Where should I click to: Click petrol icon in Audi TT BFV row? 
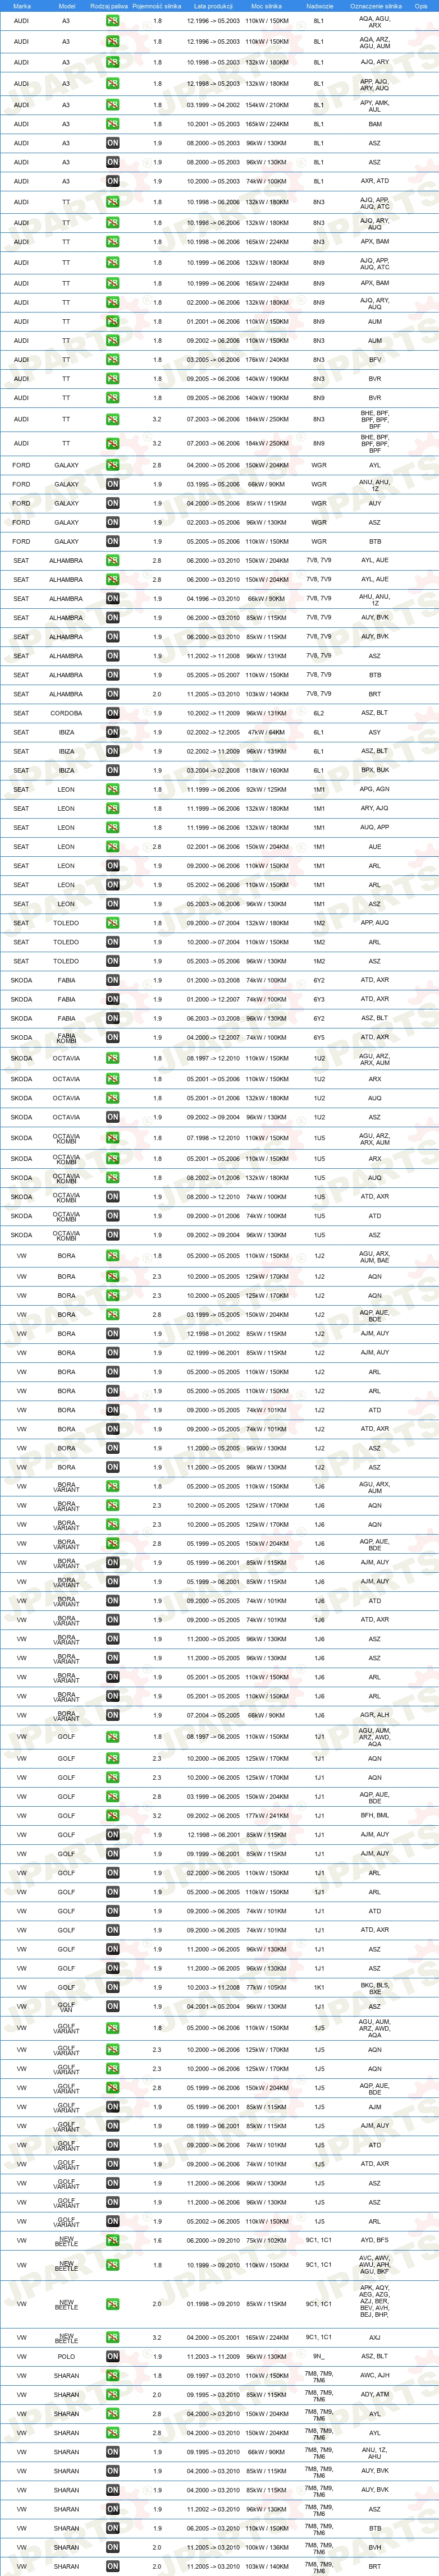pyautogui.click(x=112, y=359)
